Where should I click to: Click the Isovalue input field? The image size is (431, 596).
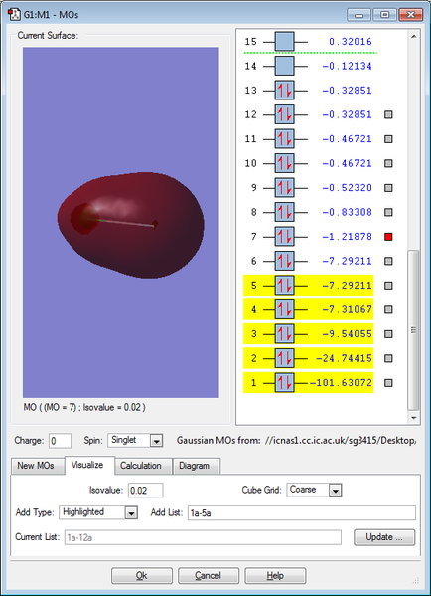tap(146, 490)
